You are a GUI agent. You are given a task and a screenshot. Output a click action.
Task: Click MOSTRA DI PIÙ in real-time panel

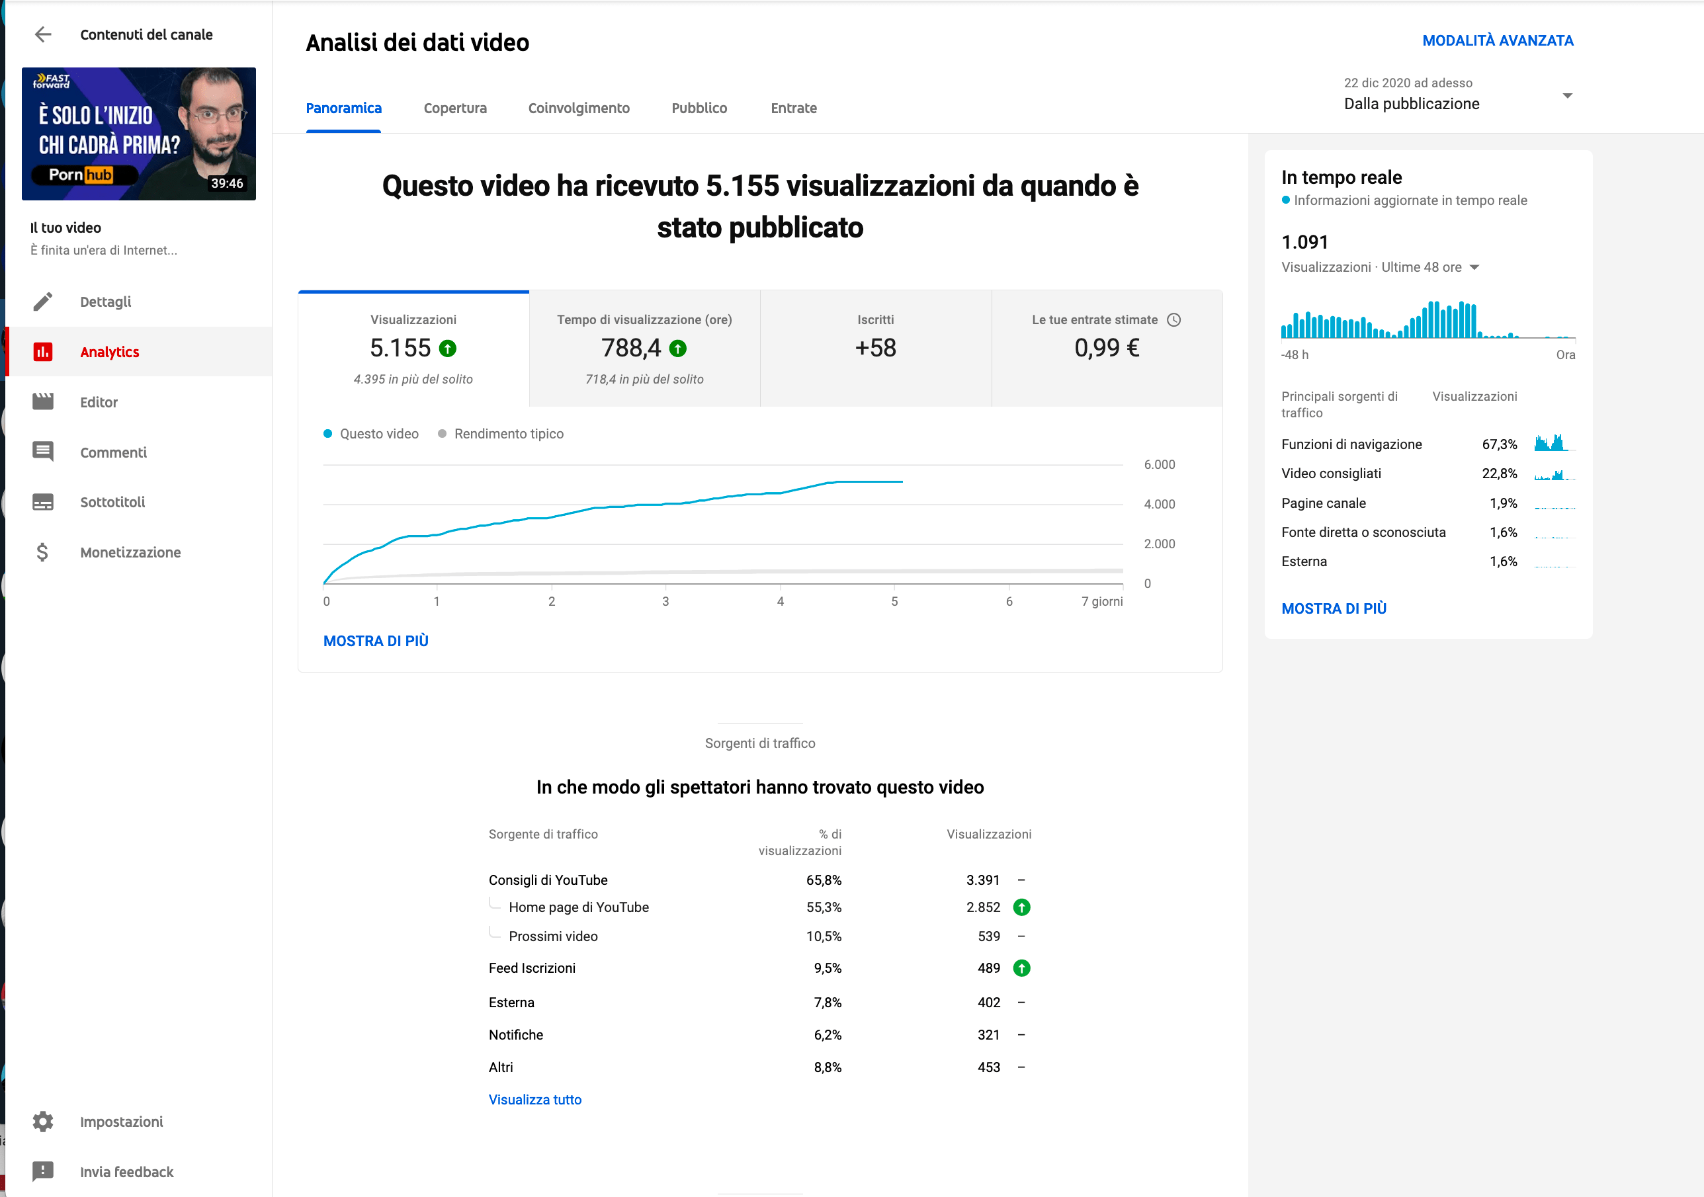pos(1334,608)
